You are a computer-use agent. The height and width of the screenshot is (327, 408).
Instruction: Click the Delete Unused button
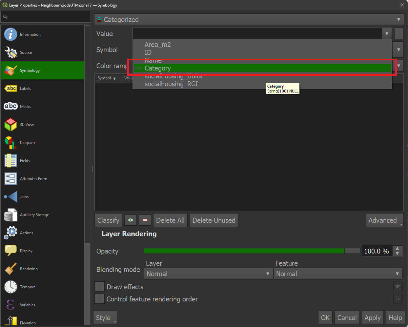pyautogui.click(x=214, y=220)
